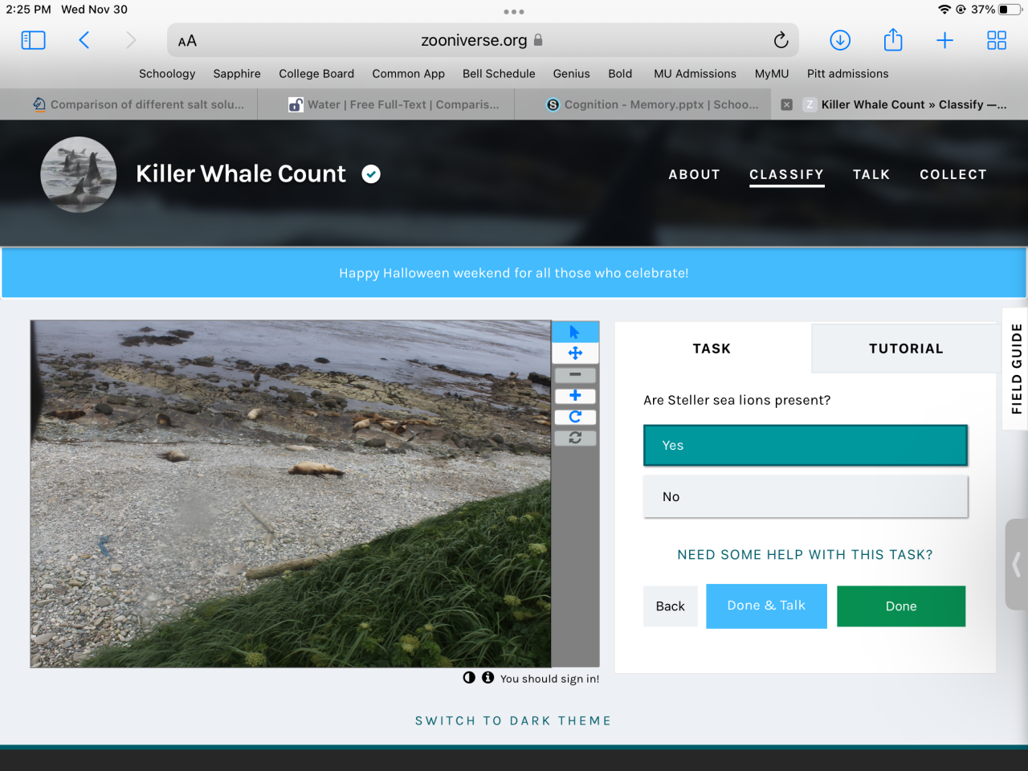Open the Killer Whale Count avatar

coord(79,174)
